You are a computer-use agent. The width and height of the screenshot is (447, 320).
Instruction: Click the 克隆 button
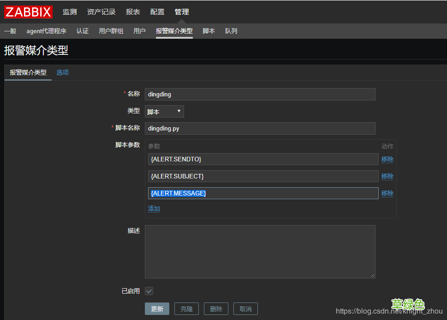click(x=186, y=308)
